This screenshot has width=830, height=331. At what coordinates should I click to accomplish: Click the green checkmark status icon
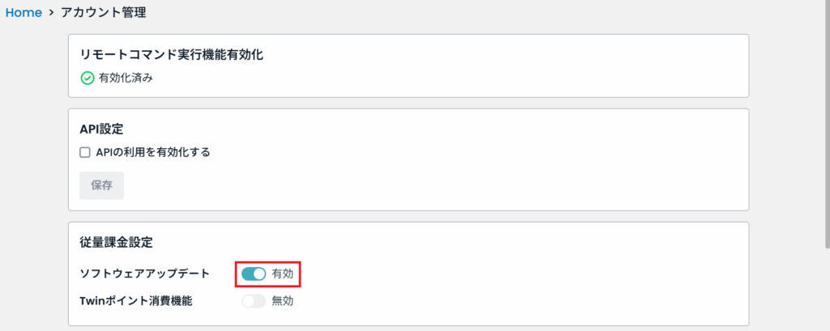tap(88, 79)
